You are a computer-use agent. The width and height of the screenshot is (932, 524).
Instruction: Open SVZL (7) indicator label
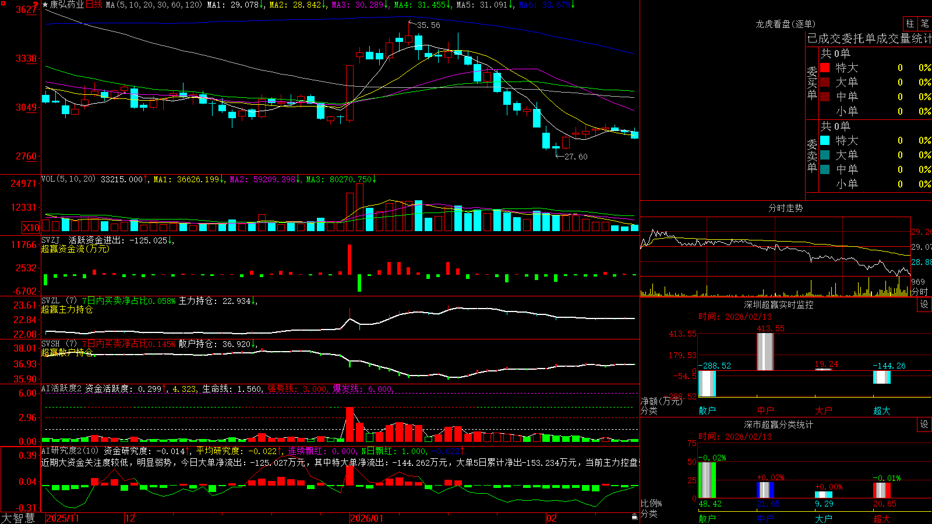(x=59, y=301)
